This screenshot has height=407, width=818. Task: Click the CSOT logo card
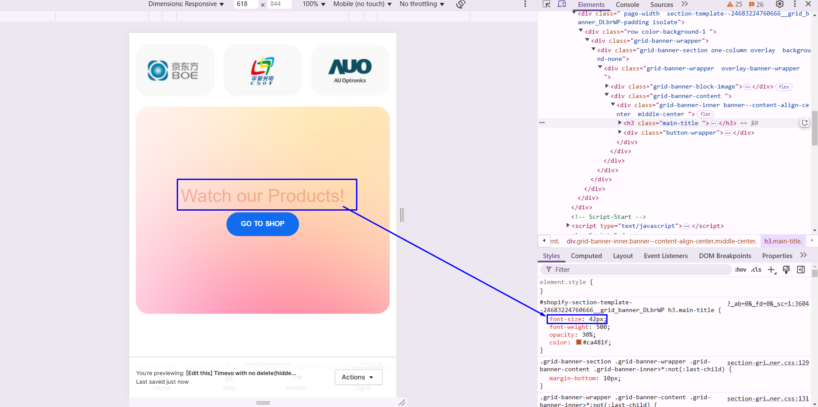(x=263, y=70)
